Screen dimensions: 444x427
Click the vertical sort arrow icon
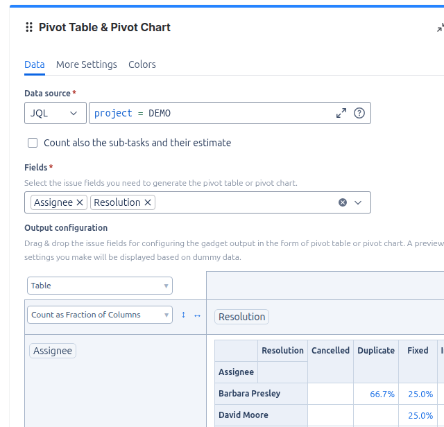183,315
